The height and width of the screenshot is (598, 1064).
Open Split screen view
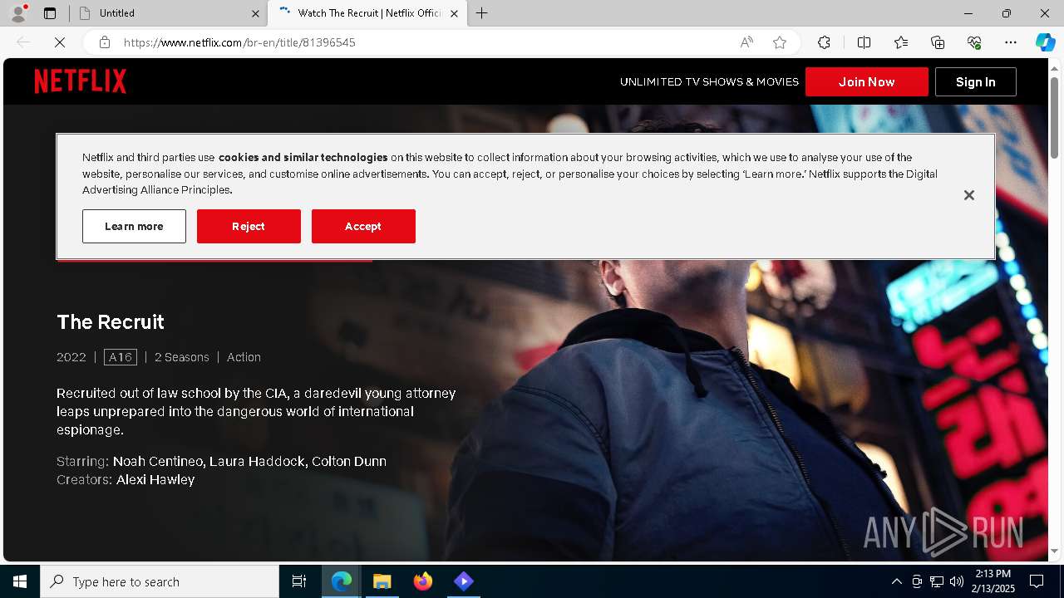(x=864, y=42)
